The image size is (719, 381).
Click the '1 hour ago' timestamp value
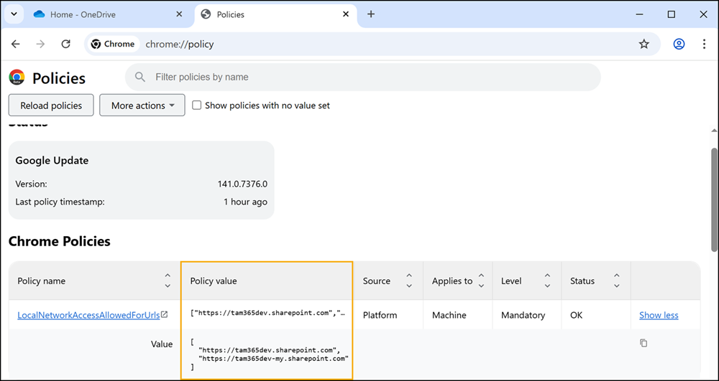tap(245, 202)
